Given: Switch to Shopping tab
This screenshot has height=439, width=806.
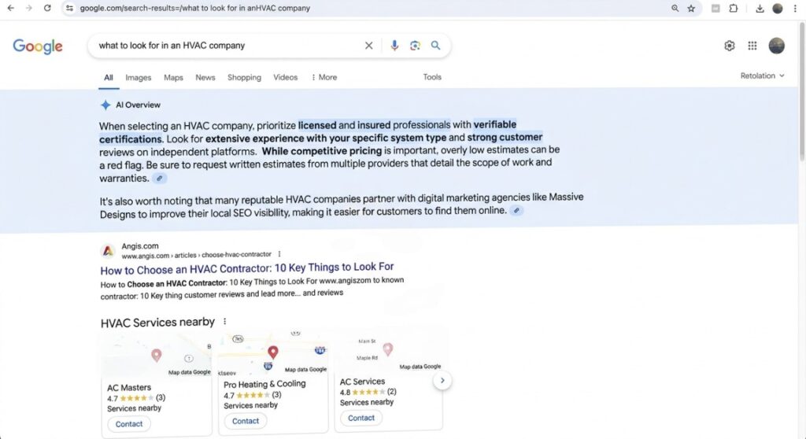Looking at the screenshot, I should 244,78.
